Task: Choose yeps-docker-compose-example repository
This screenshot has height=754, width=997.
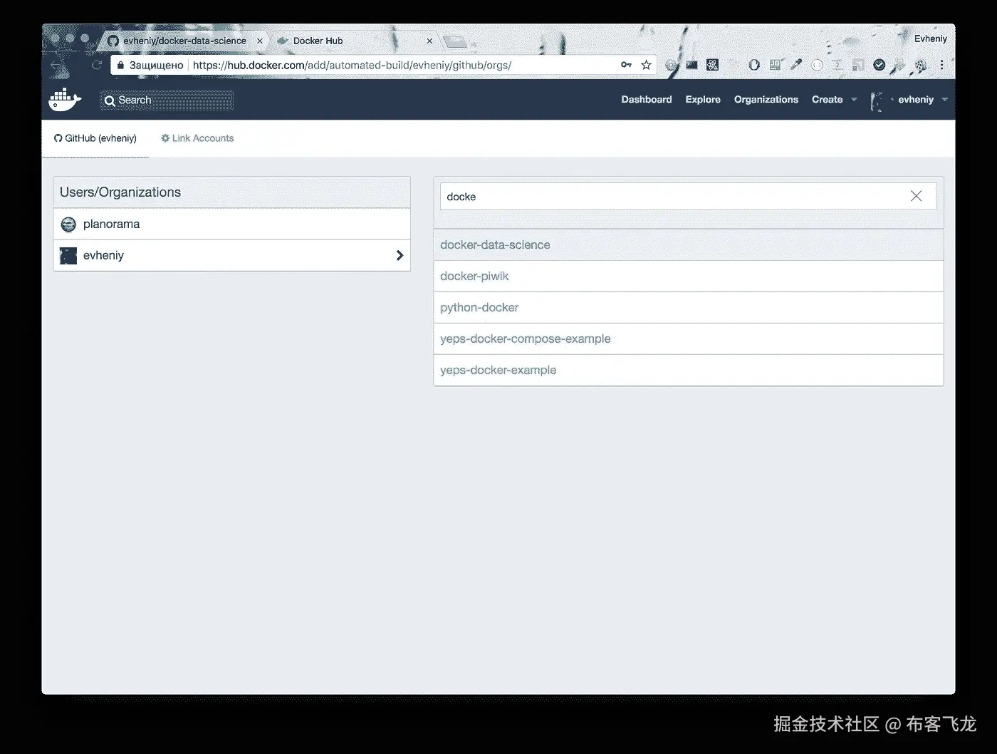Action: coord(689,339)
